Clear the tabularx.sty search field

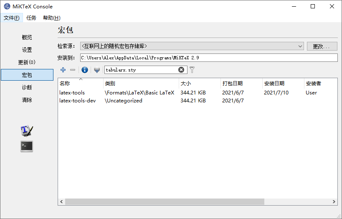(181, 70)
